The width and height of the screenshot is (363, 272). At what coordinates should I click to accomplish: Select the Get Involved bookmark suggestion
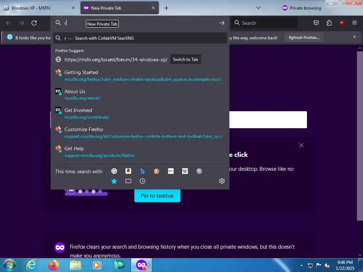click(x=140, y=113)
